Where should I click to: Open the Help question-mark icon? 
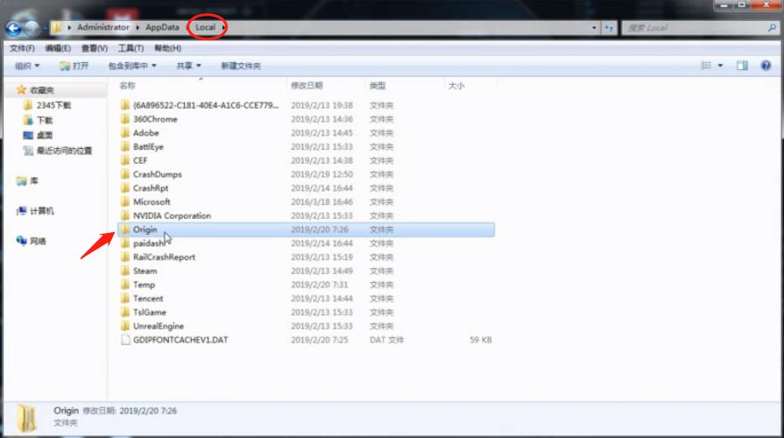pyautogui.click(x=766, y=66)
